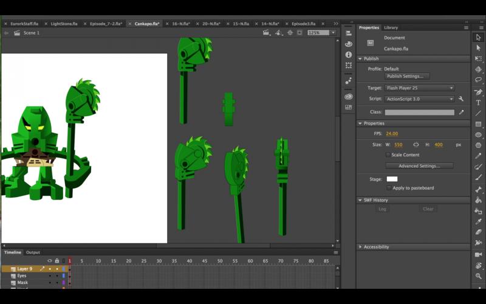Open the CC Libraries panel icon
The width and height of the screenshot is (486, 304).
[x=348, y=97]
